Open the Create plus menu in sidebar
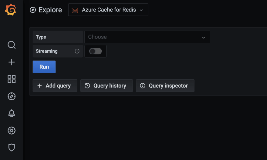The width and height of the screenshot is (267, 160). (12, 62)
